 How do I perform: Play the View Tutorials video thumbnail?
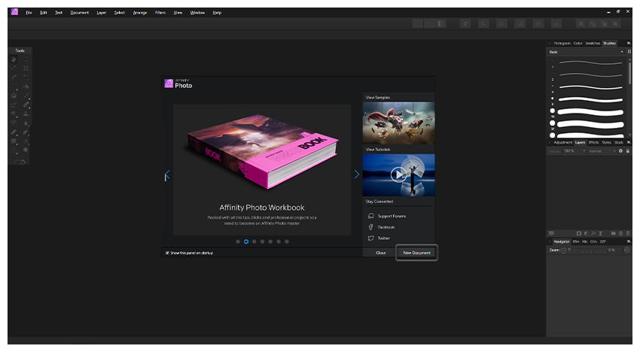pos(398,175)
